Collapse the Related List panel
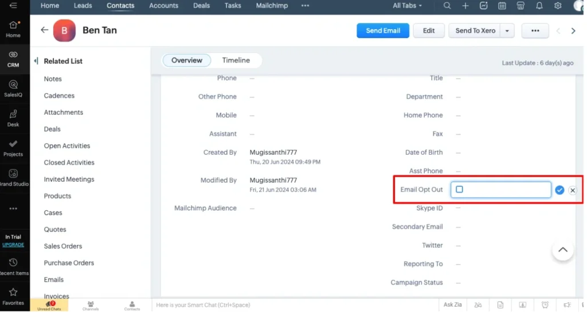This screenshot has height=317, width=587. tap(36, 61)
